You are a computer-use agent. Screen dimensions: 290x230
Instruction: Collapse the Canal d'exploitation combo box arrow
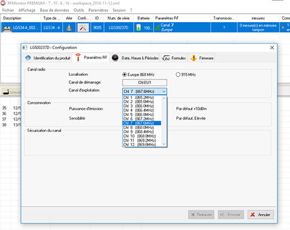pos(164,91)
